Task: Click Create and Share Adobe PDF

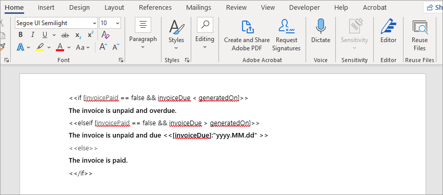Action: click(247, 35)
